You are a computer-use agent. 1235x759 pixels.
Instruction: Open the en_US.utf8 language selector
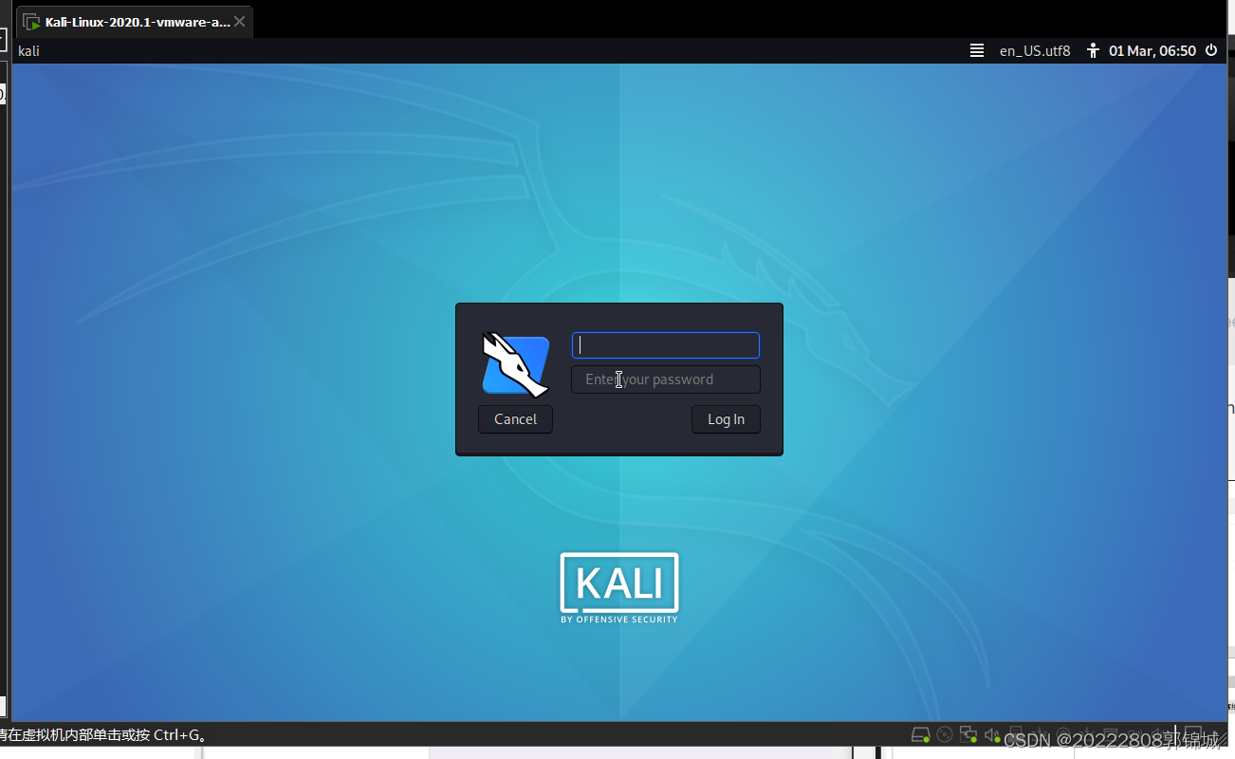pyautogui.click(x=1035, y=51)
